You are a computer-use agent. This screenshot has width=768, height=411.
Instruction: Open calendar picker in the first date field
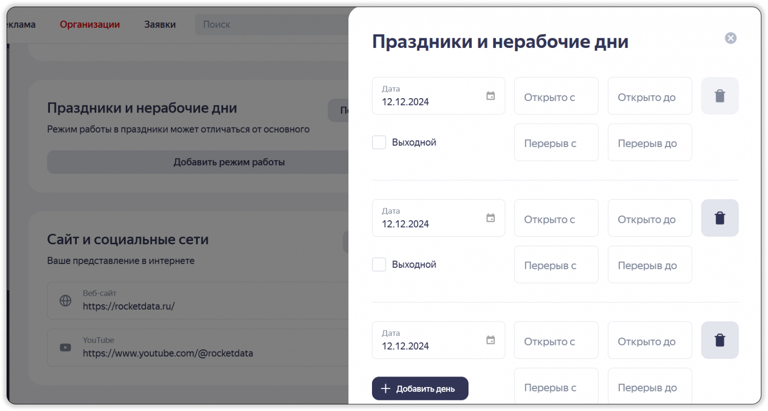[491, 96]
